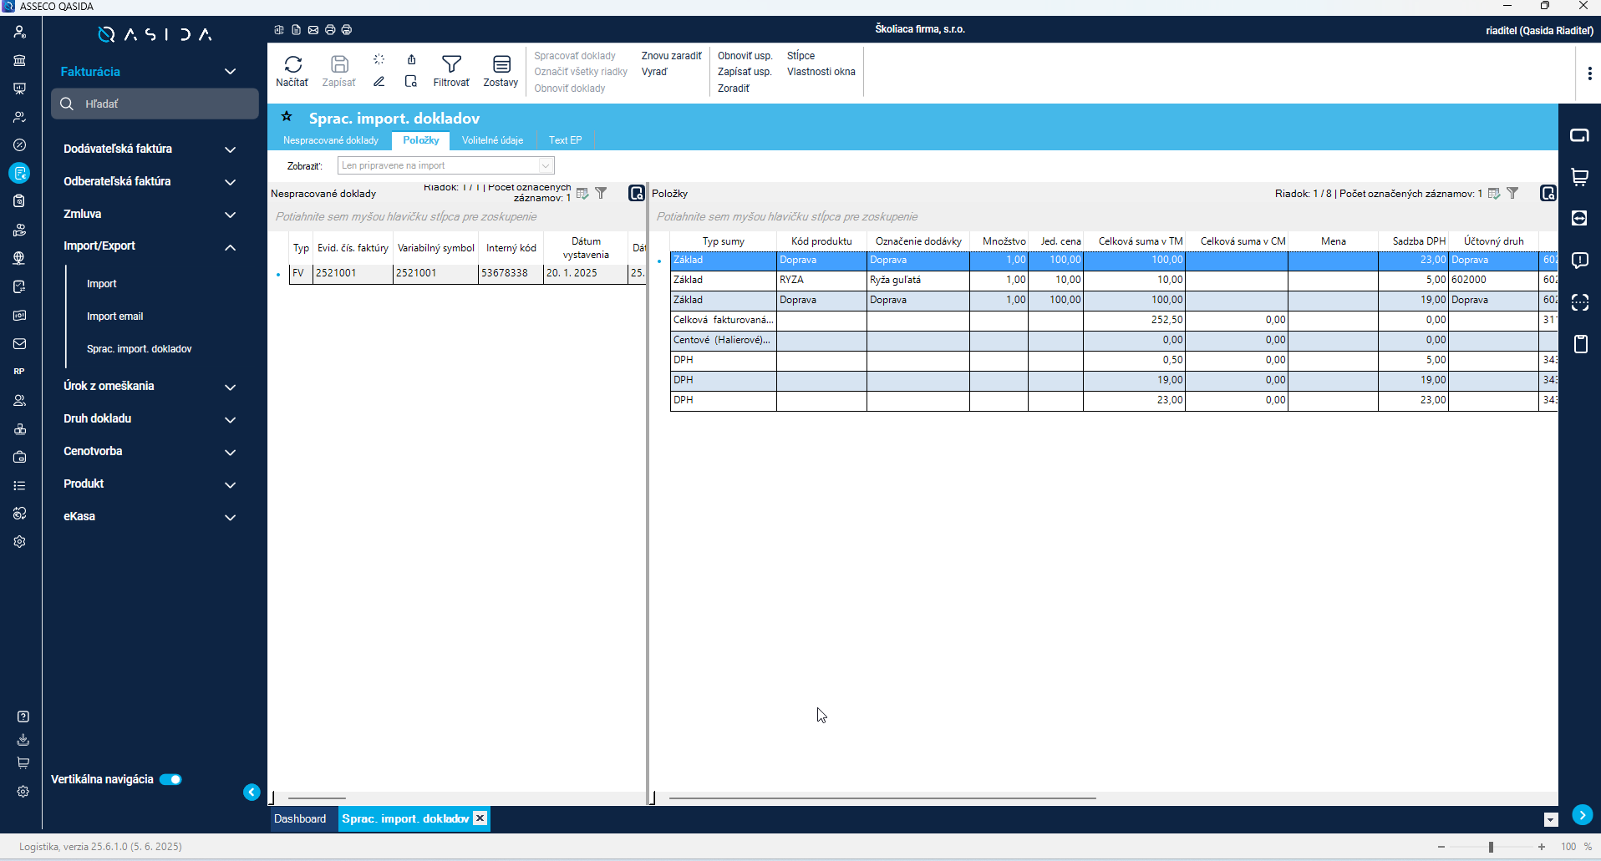
Task: Close the Sprac. import. dokladov bottom tab
Action: coord(480,818)
